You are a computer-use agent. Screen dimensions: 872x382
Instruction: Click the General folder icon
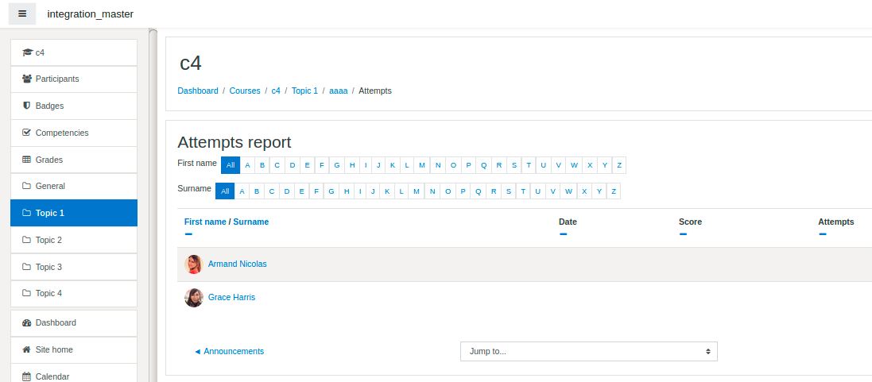[27, 186]
